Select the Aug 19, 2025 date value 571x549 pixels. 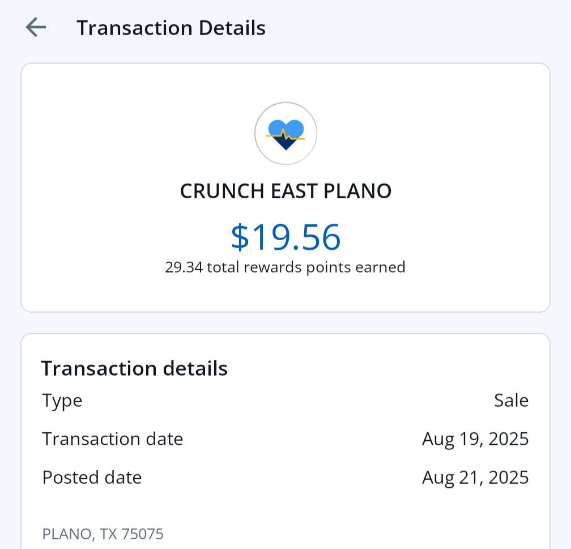[x=475, y=439]
